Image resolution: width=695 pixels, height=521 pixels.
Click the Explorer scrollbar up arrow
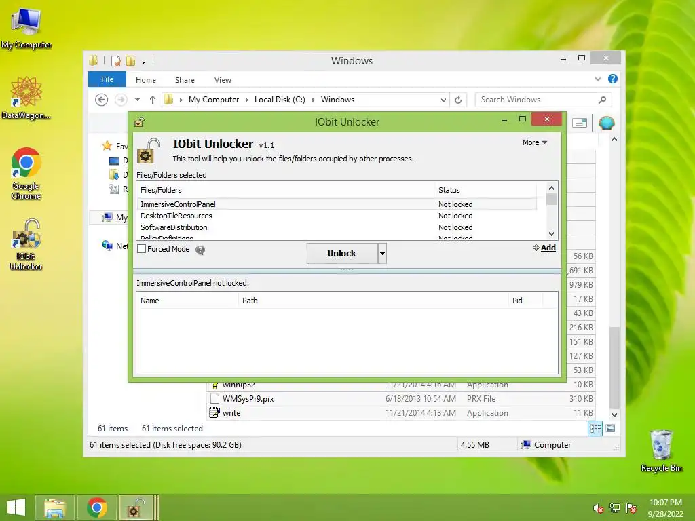point(614,140)
